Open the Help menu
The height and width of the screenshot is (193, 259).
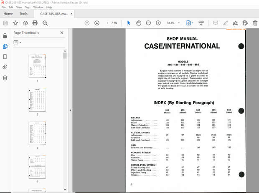tap(49, 7)
